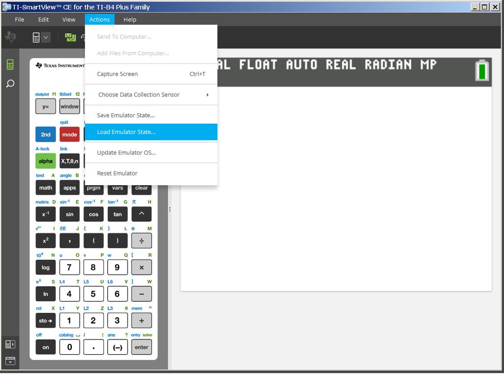Click the ln key
The width and height of the screenshot is (504, 374).
46,294
